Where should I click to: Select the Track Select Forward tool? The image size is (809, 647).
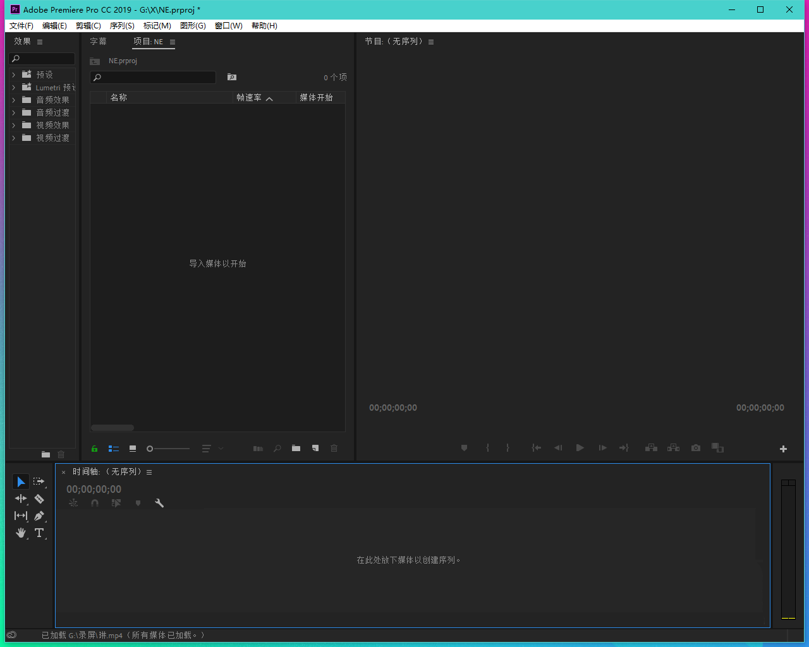(39, 481)
